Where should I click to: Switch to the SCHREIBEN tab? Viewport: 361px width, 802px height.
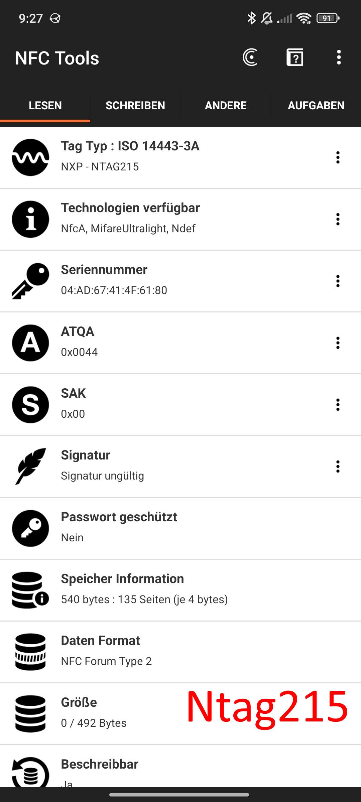click(135, 106)
